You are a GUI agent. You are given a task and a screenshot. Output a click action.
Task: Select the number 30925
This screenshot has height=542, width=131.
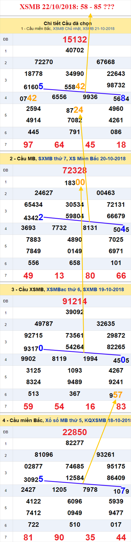point(34,479)
